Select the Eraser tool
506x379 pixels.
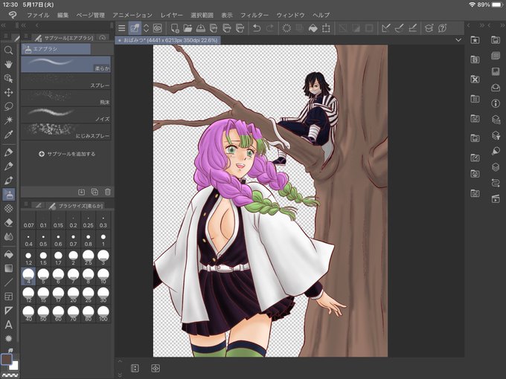tap(9, 223)
